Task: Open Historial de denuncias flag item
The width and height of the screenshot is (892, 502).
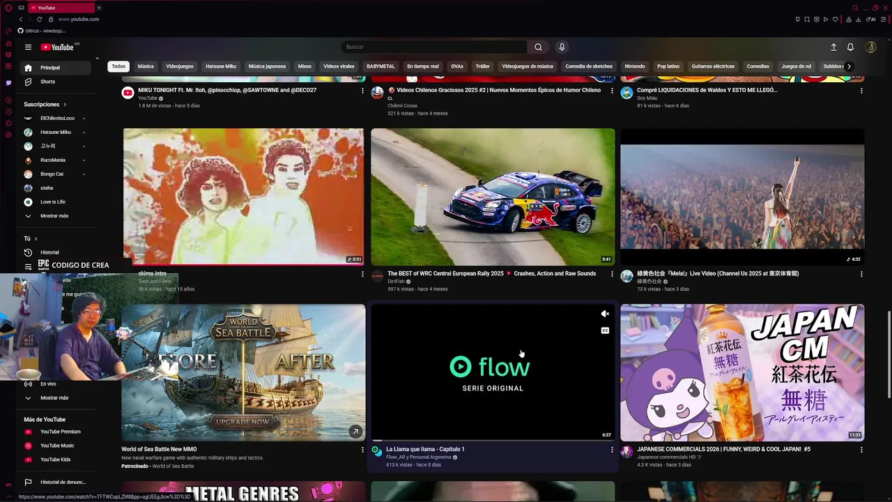Action: click(x=56, y=482)
